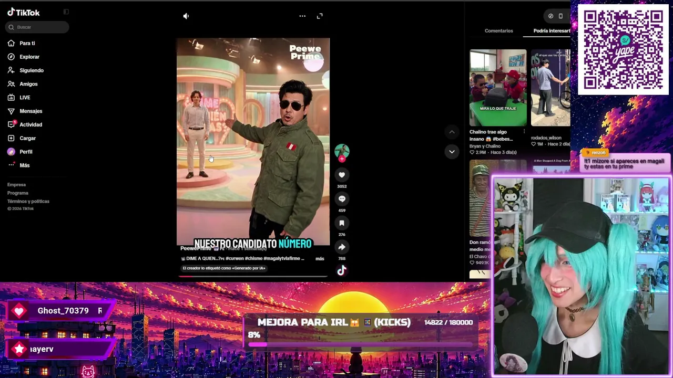Image resolution: width=673 pixels, height=378 pixels.
Task: Switch to the Comentarios tab
Action: point(498,31)
